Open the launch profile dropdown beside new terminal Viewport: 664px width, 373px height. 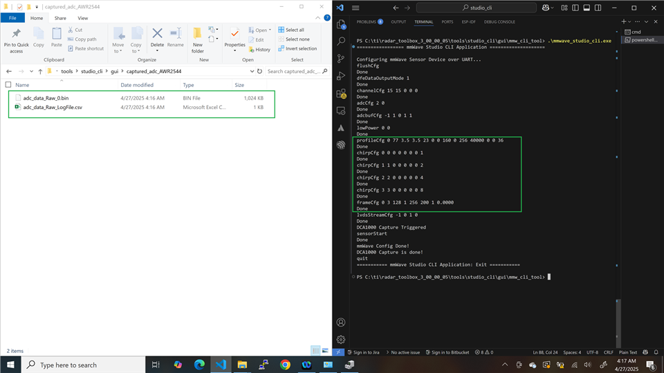(x=629, y=21)
